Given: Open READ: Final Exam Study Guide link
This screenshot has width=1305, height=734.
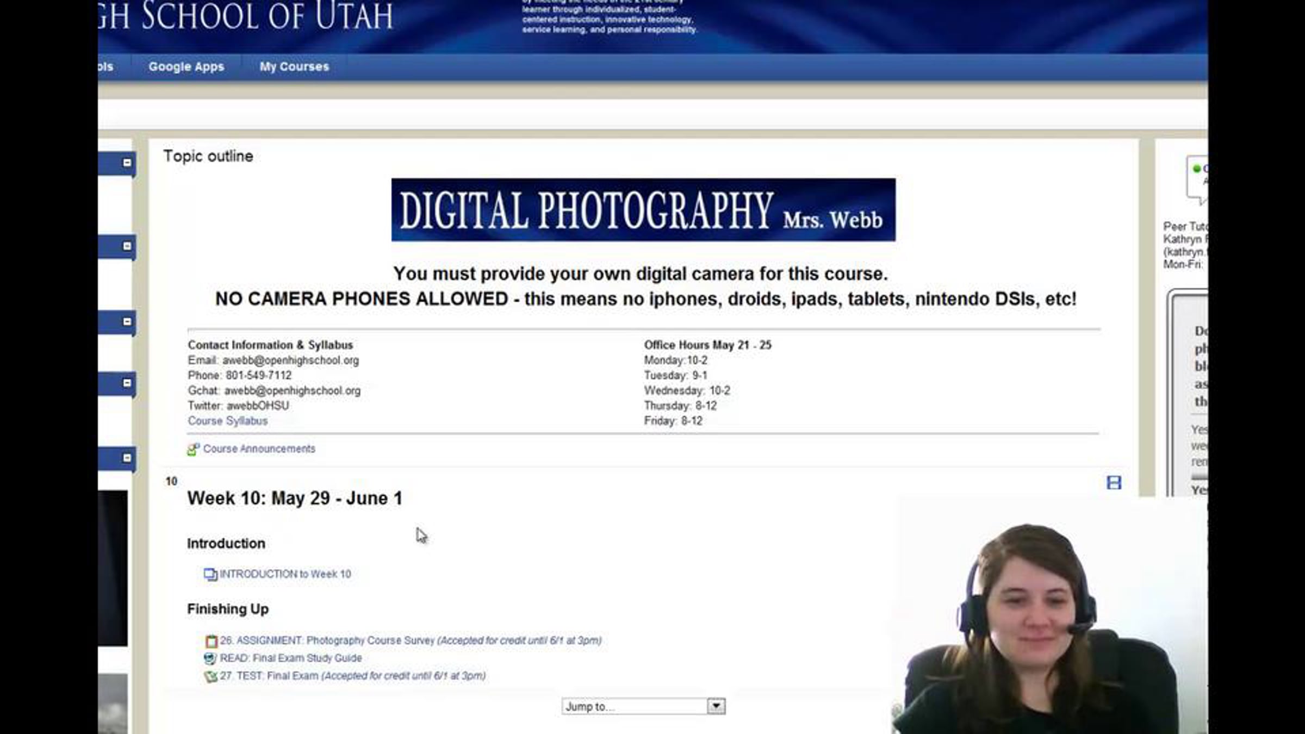Looking at the screenshot, I should 290,658.
